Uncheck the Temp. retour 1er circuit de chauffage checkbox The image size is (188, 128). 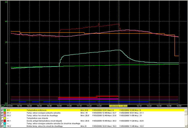[x=2, y=115]
